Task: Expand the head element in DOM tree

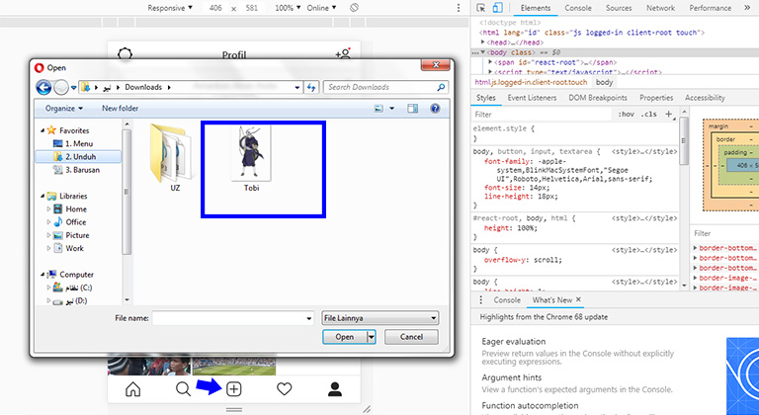Action: 483,42
